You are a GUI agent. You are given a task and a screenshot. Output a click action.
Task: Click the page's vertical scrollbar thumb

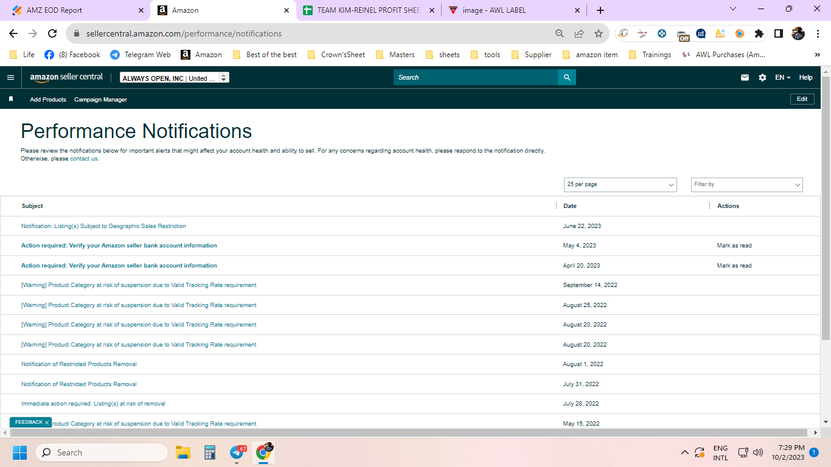pyautogui.click(x=826, y=207)
